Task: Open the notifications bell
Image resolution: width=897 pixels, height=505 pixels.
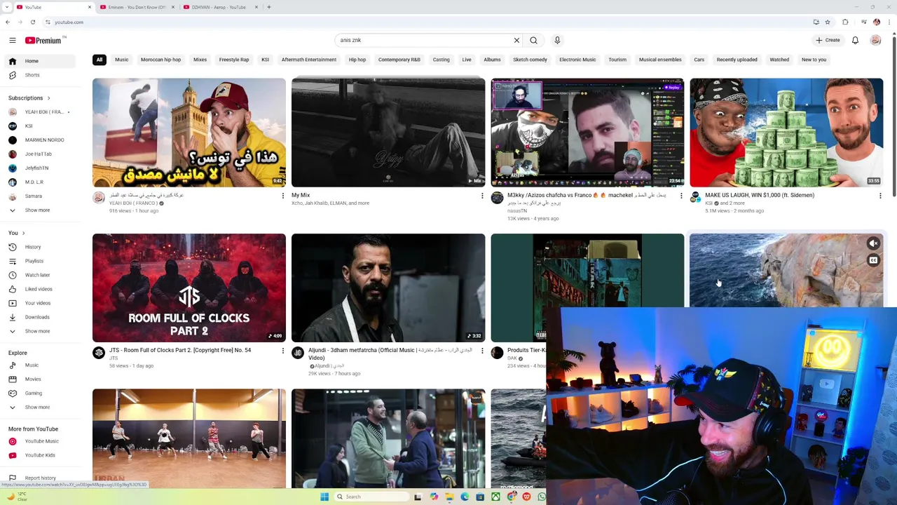Action: [x=855, y=40]
